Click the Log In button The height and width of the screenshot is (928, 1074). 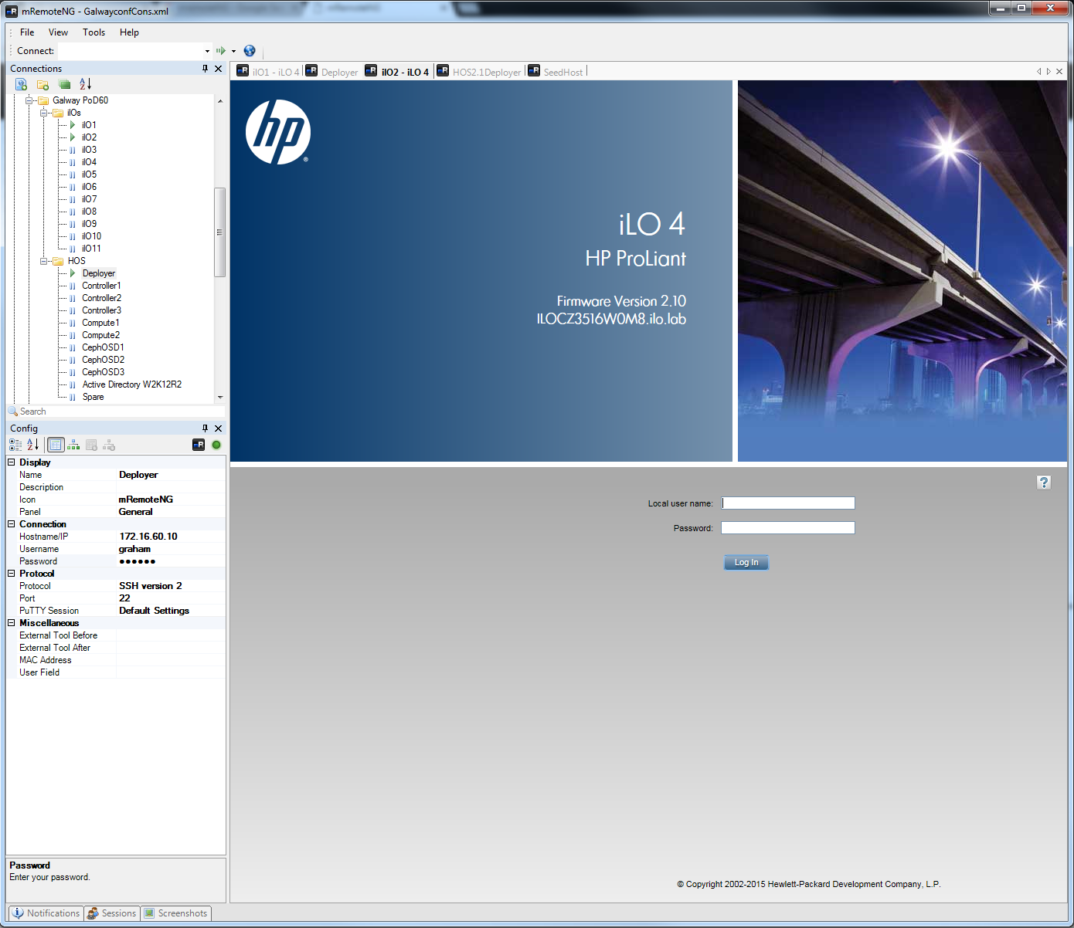746,563
